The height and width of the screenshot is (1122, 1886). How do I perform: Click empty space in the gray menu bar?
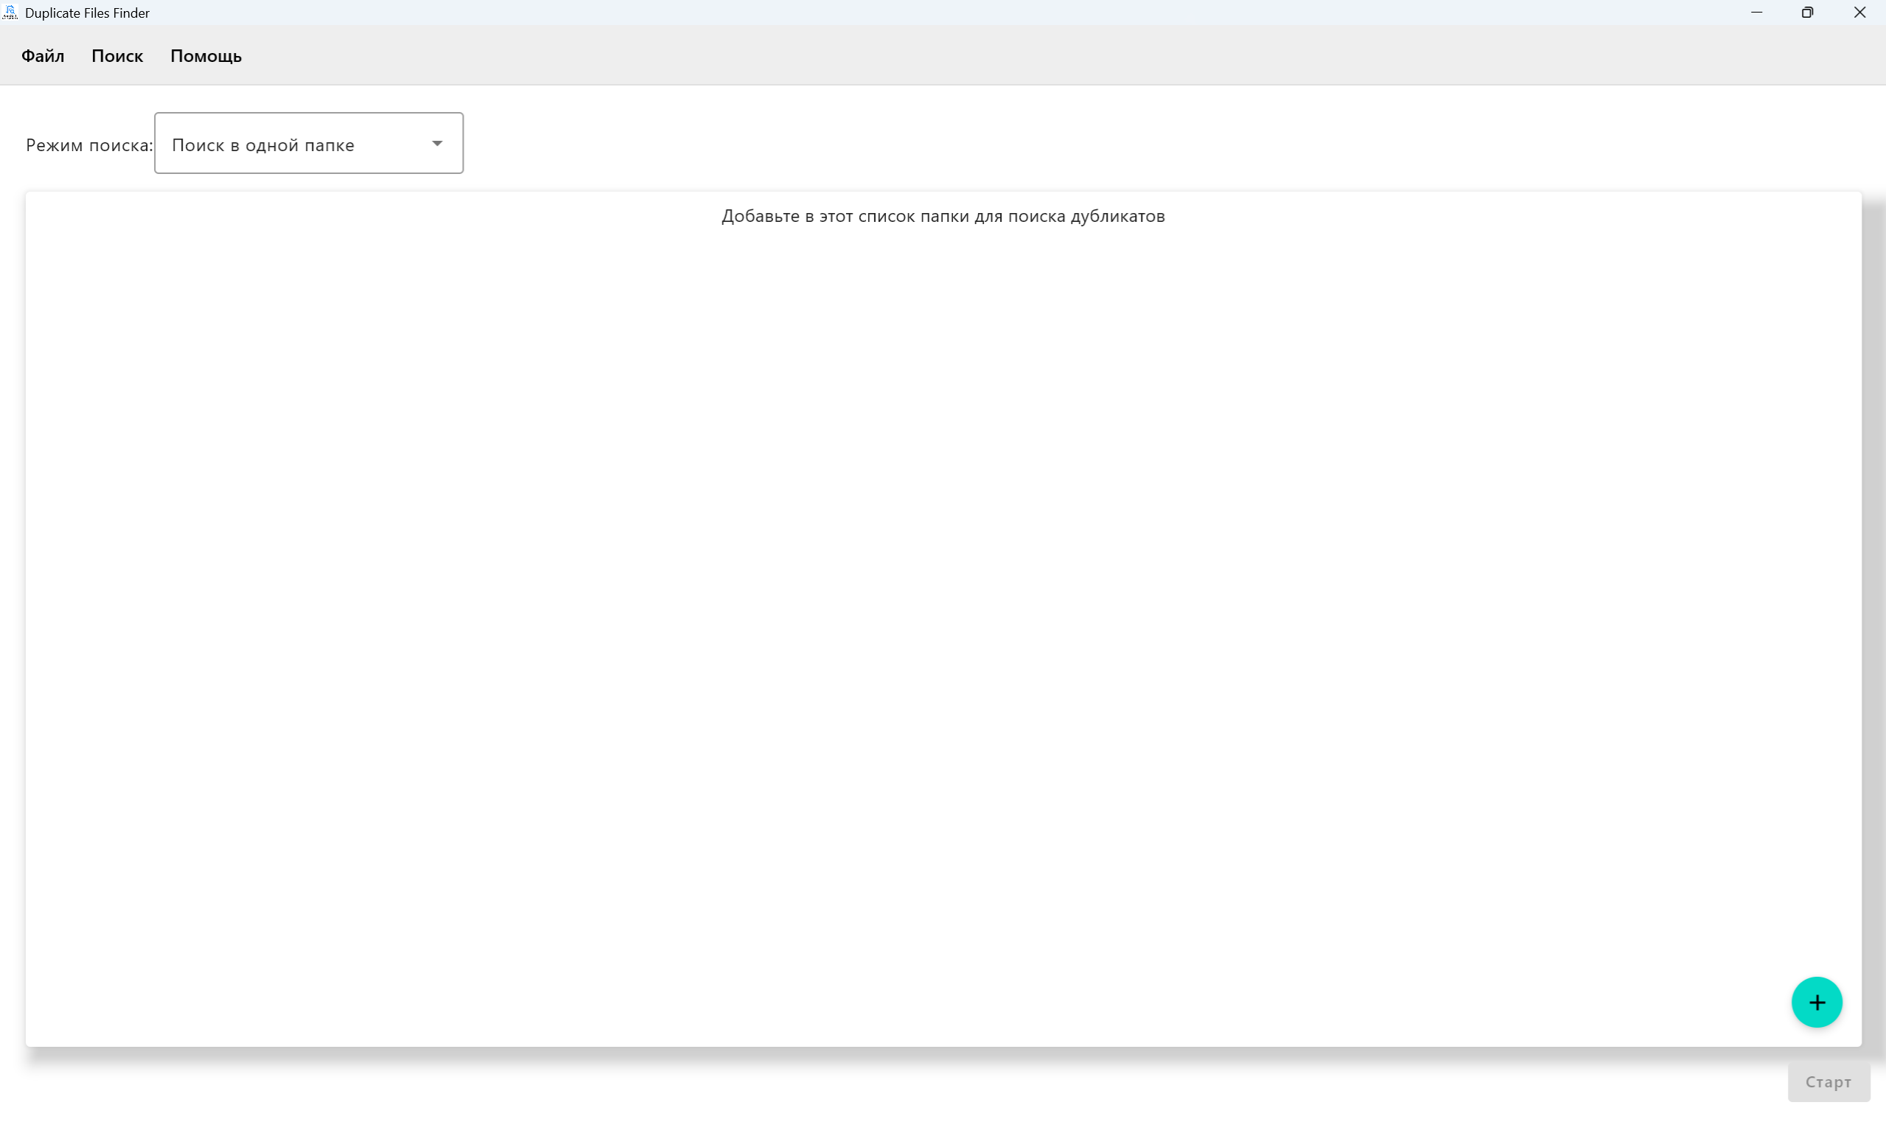(x=982, y=56)
